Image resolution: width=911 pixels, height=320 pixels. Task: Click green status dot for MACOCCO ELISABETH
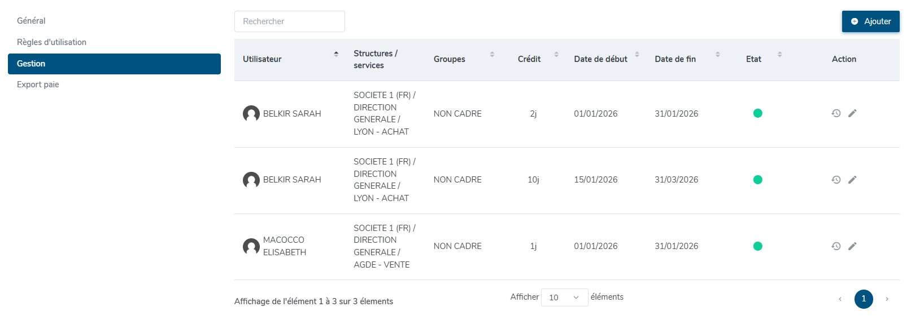(x=757, y=246)
